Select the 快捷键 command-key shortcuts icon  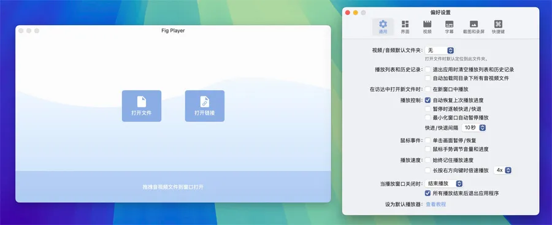coord(498,27)
